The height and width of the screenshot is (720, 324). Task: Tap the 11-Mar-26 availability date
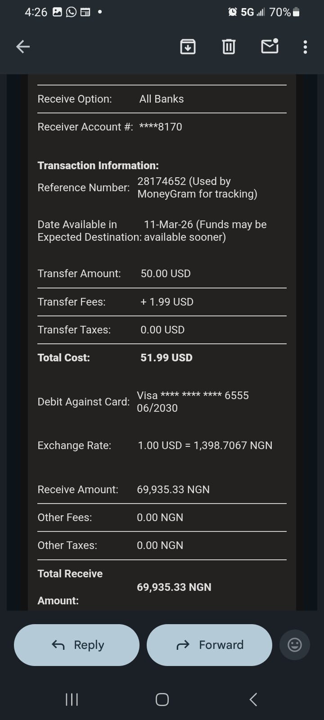[x=168, y=225]
